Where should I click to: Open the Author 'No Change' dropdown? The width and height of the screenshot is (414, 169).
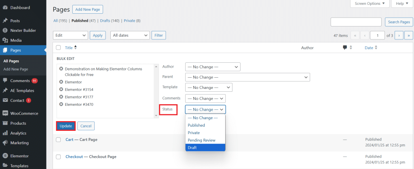pyautogui.click(x=213, y=67)
